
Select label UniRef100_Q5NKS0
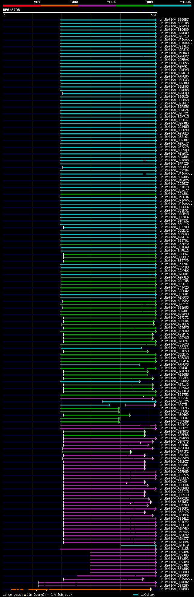point(174,438)
